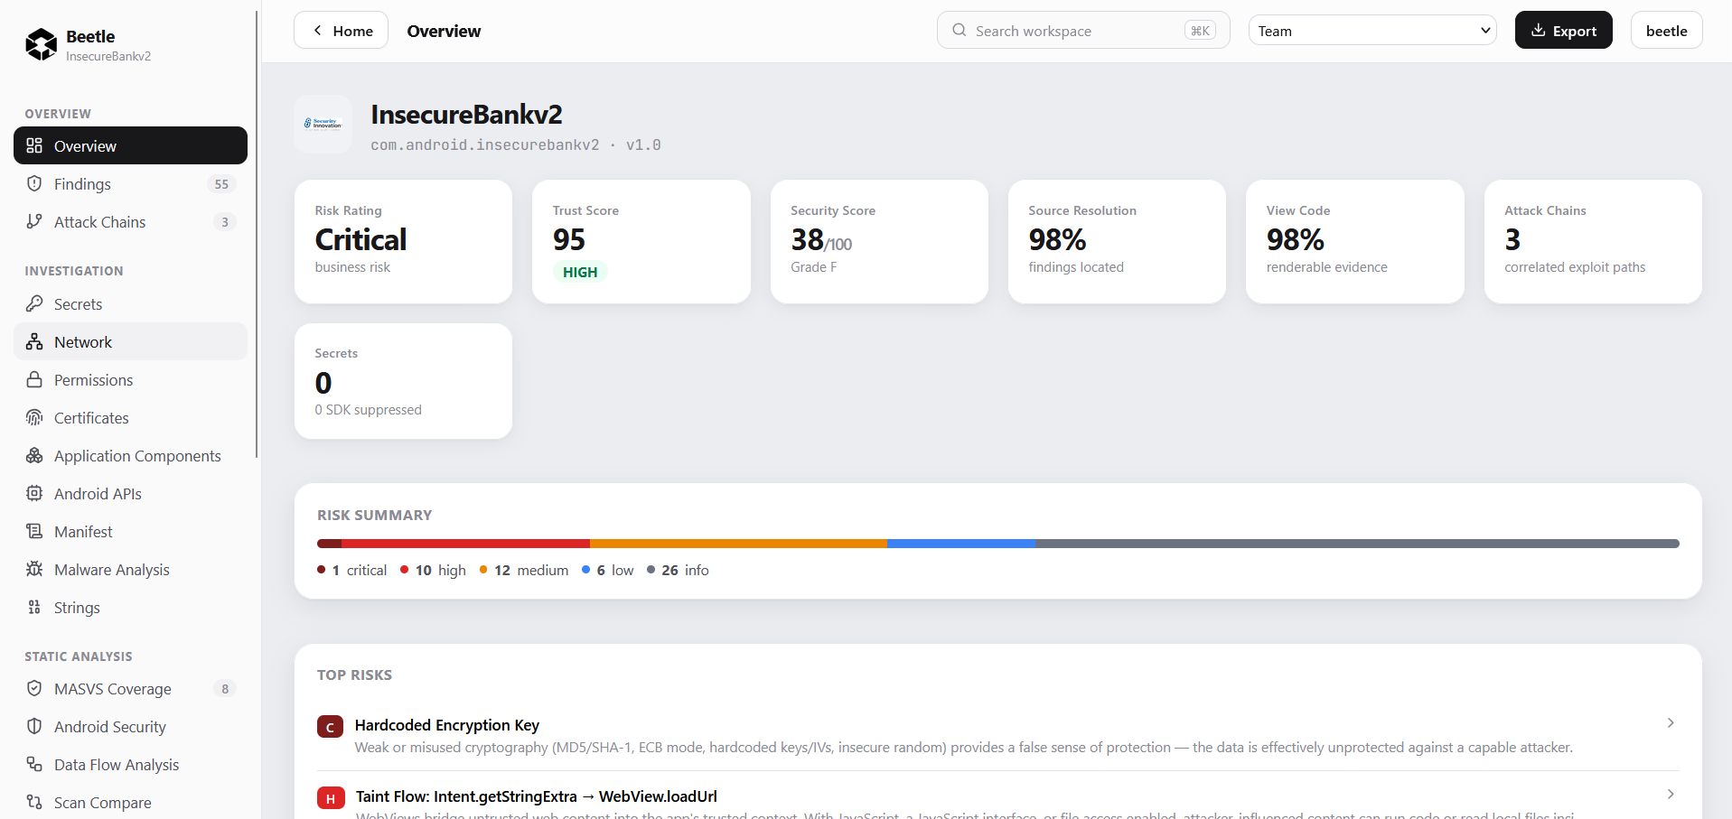Expand the Taint Flow WebView.loadUrl chevron
1732x819 pixels.
[1671, 794]
